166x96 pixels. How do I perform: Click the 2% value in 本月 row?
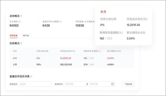point(38,58)
